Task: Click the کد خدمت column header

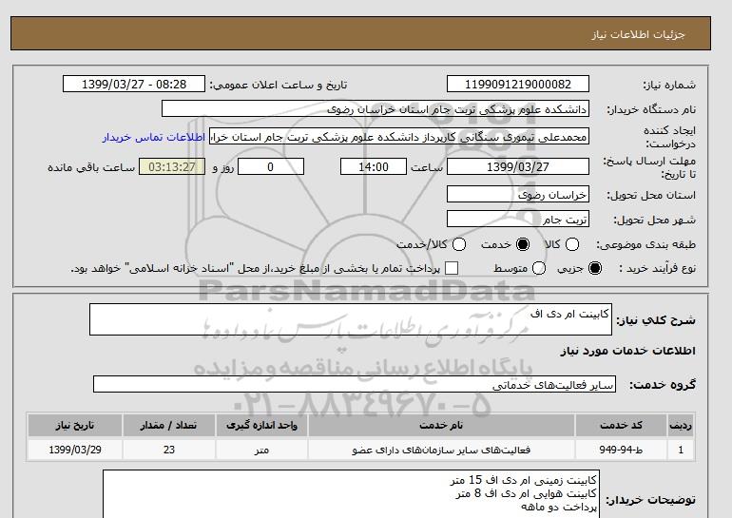Action: (x=621, y=425)
